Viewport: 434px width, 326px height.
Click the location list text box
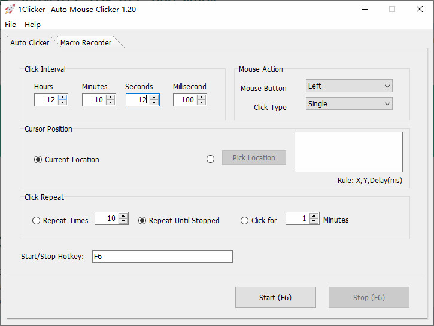point(348,152)
